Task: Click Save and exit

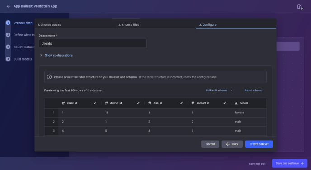Action: point(257,164)
